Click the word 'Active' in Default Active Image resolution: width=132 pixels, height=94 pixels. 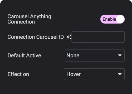coord(34,56)
